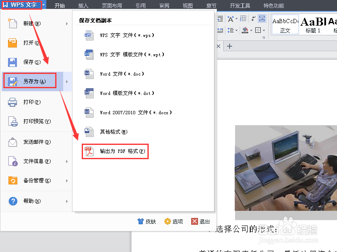The height and width of the screenshot is (252, 337).
Task: Select Word 模板文件 (*.dot) format icon
Action: 89,93
